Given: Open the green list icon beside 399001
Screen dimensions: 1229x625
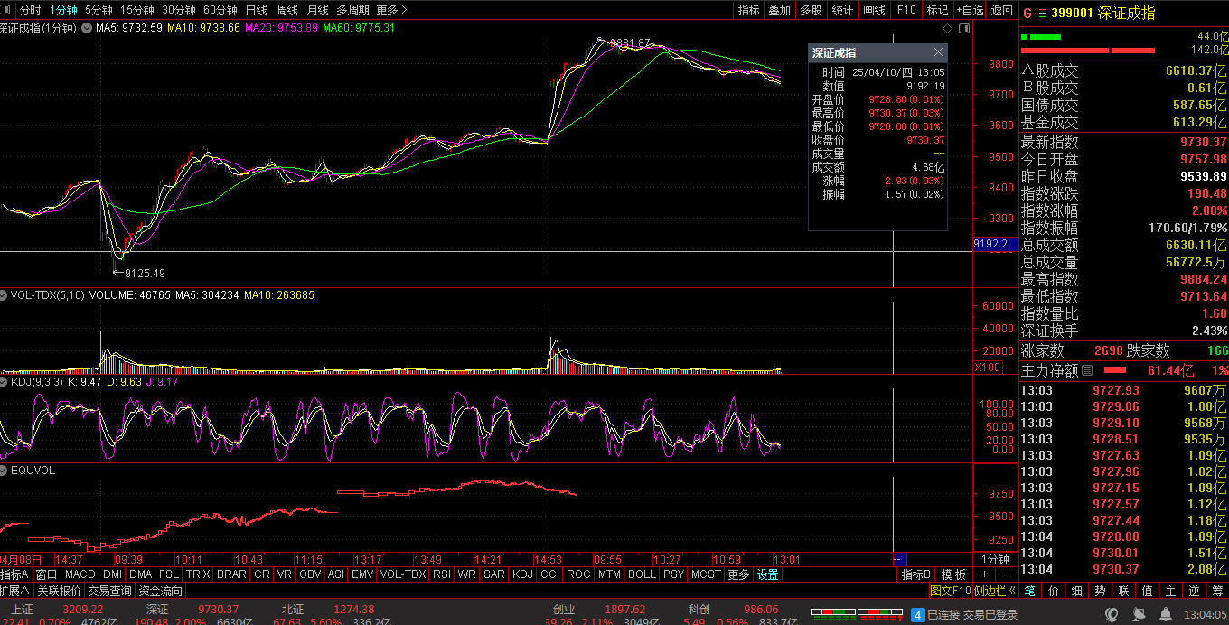Looking at the screenshot, I should (x=1041, y=14).
